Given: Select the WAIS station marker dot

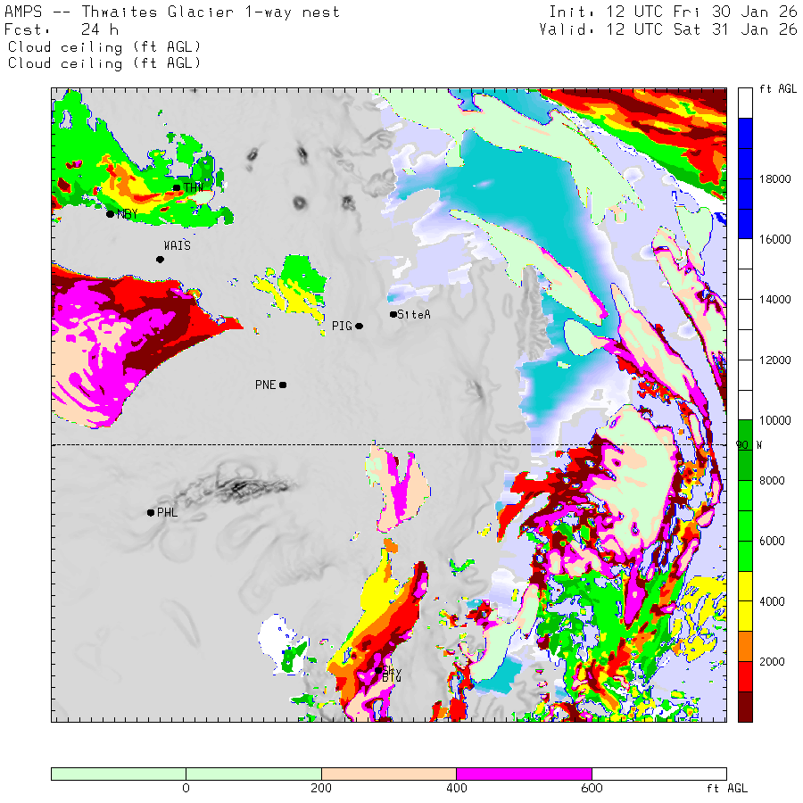Looking at the screenshot, I should coord(160,260).
